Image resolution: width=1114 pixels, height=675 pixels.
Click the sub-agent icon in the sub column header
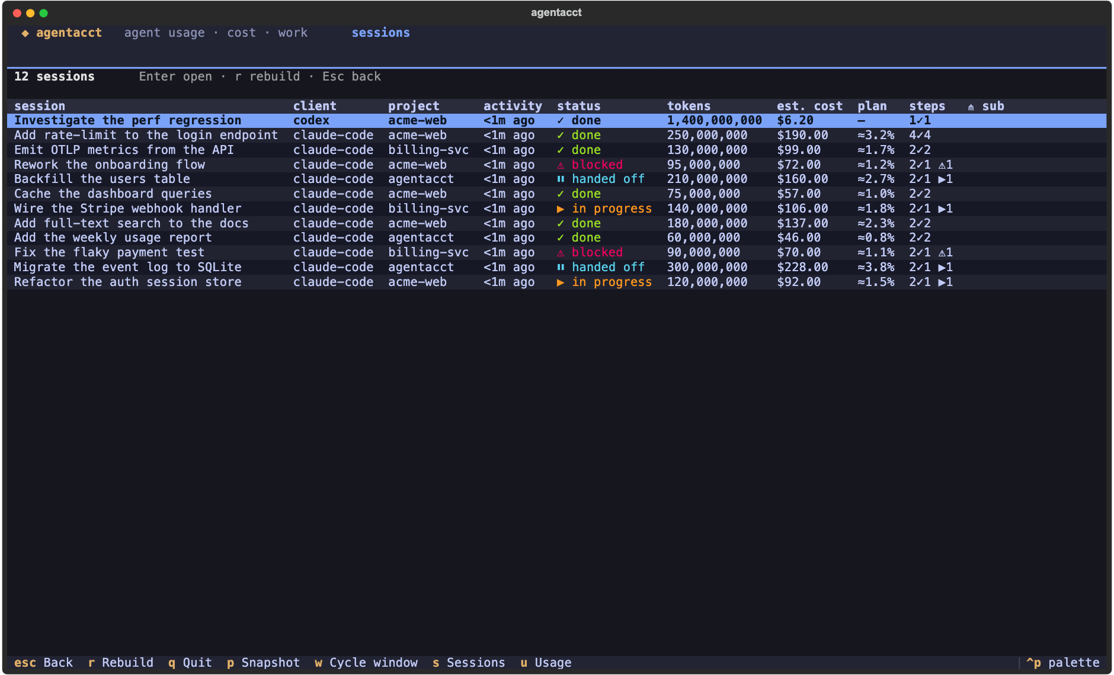[971, 107]
